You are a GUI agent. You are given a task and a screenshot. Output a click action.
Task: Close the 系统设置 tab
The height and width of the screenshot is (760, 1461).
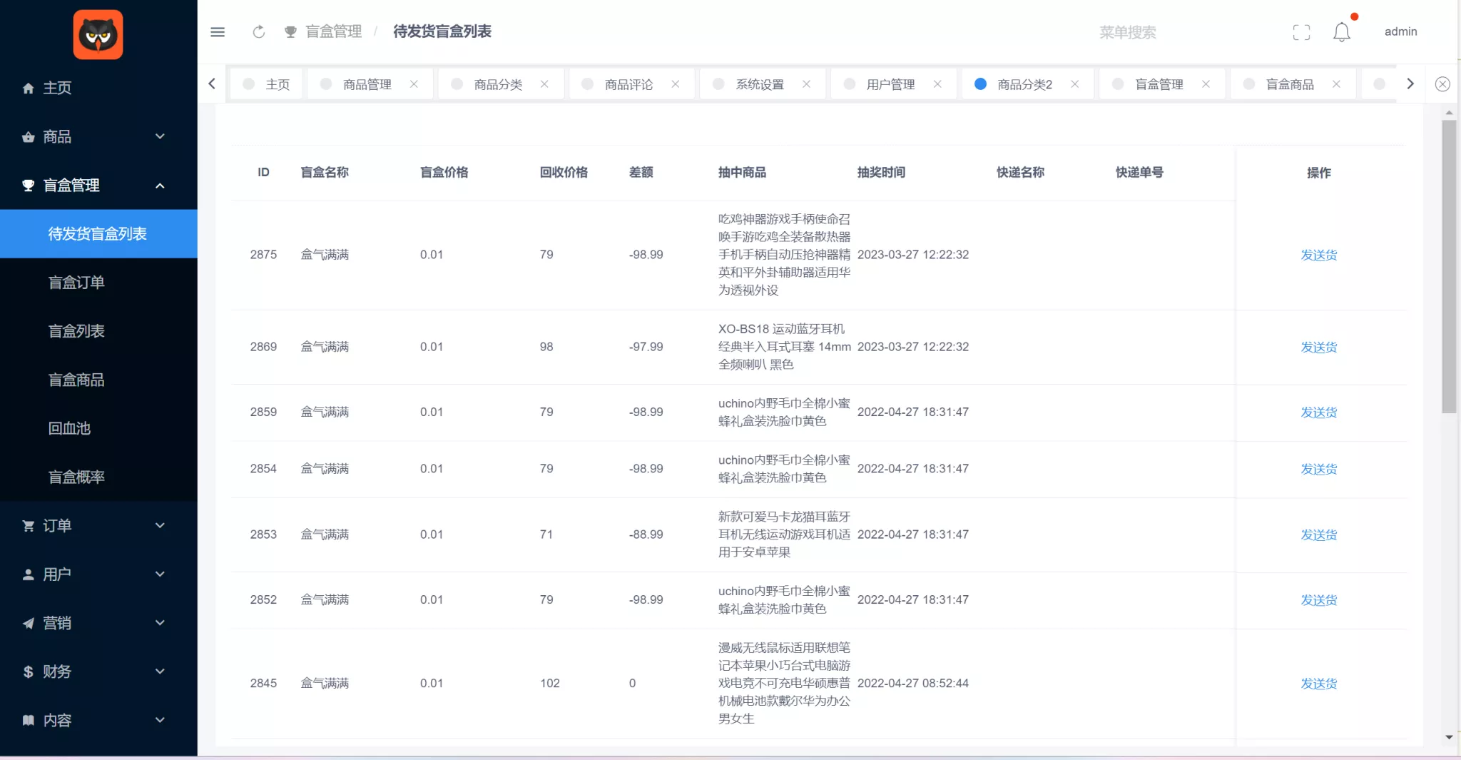tap(806, 84)
